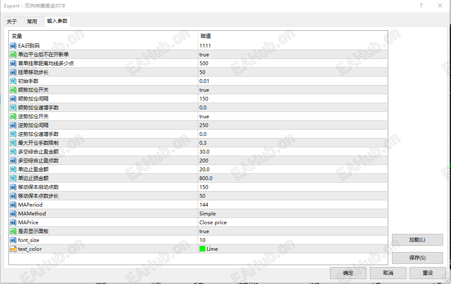Image resolution: width=451 pixels, height=284 pixels.
Task: Click the color icon beside text_color
Action: [x=13, y=249]
